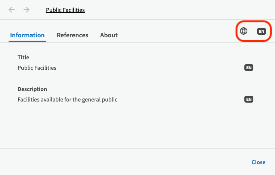Image resolution: width=275 pixels, height=175 pixels.
Task: Click the EN badge in the Description row
Action: click(249, 99)
